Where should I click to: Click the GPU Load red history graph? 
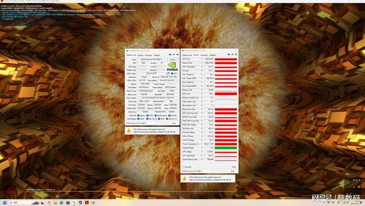pyautogui.click(x=226, y=94)
